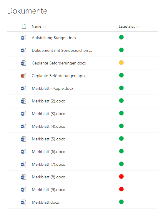This screenshot has height=209, width=158.
Task: Click the red status dot for Merkblatt (8).docx
Action: (x=121, y=177)
